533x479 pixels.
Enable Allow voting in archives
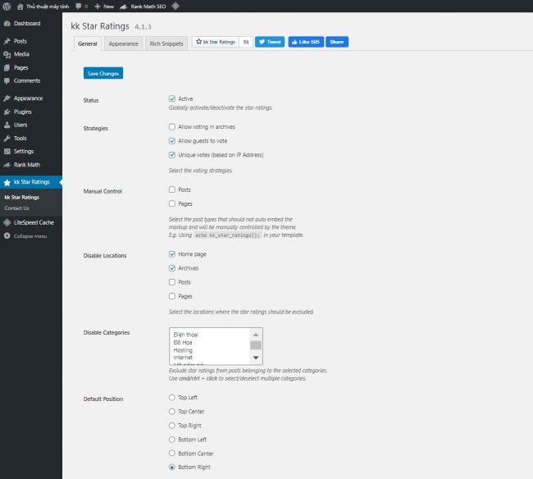(172, 127)
